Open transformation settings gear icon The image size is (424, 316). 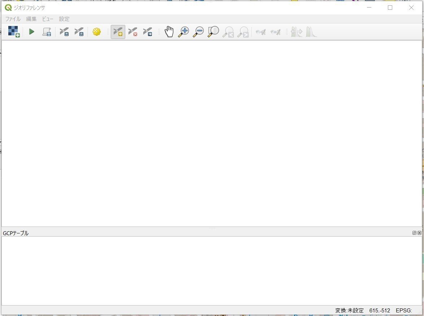(x=97, y=32)
